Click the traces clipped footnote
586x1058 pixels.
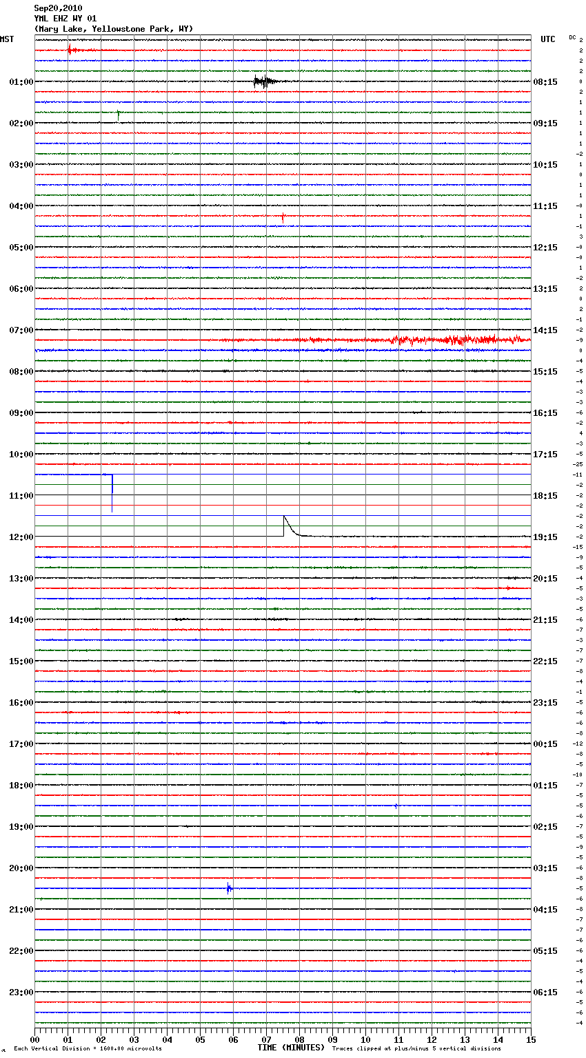coord(416,1049)
